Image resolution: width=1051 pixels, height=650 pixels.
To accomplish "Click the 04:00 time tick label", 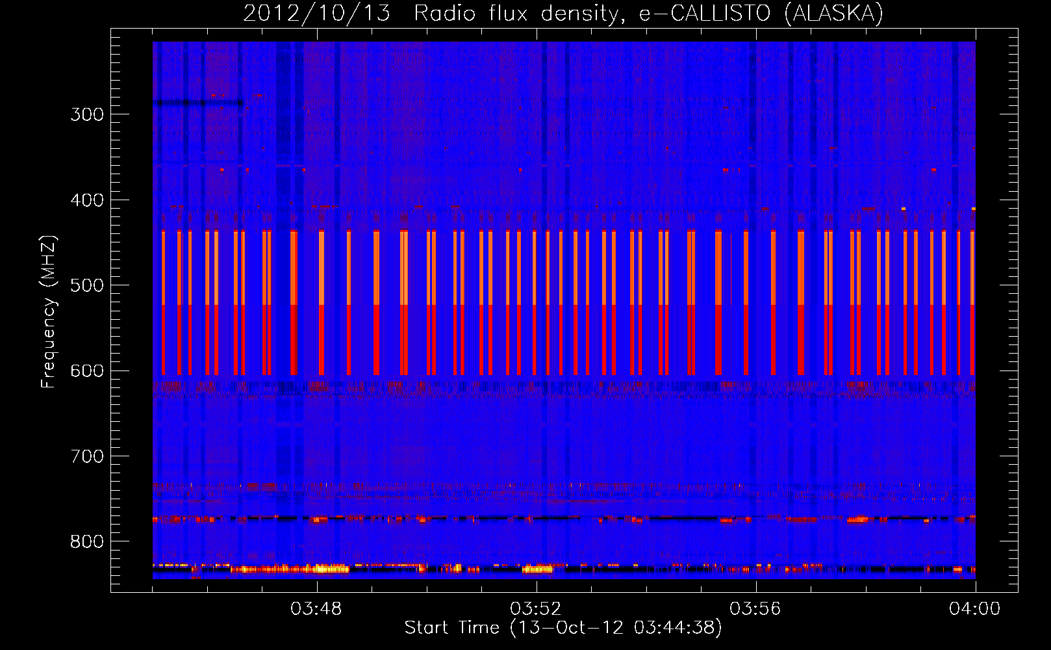I will pyautogui.click(x=975, y=609).
